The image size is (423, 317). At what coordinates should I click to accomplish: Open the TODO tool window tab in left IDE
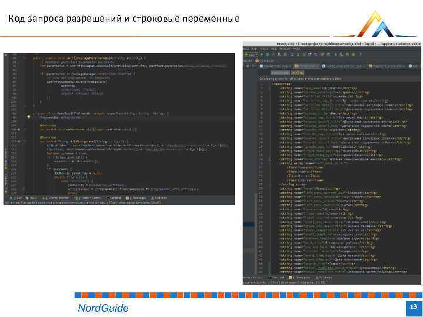click(31, 198)
